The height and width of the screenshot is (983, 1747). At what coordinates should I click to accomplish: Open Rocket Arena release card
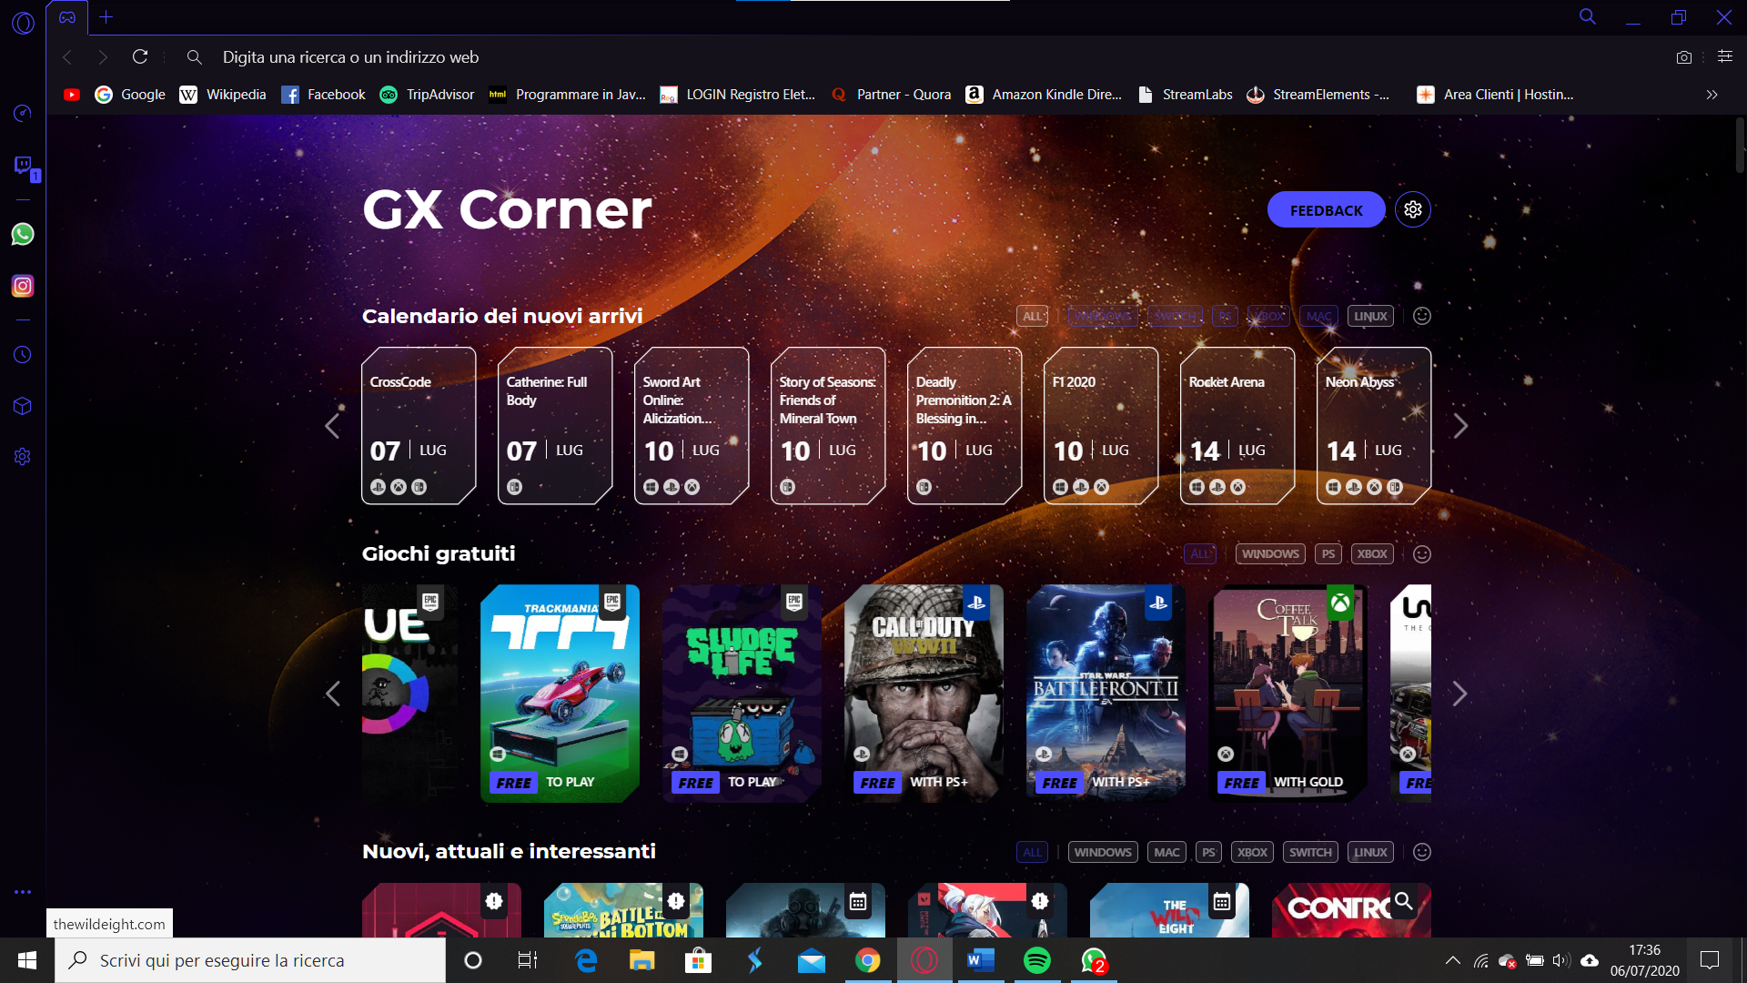click(1237, 425)
